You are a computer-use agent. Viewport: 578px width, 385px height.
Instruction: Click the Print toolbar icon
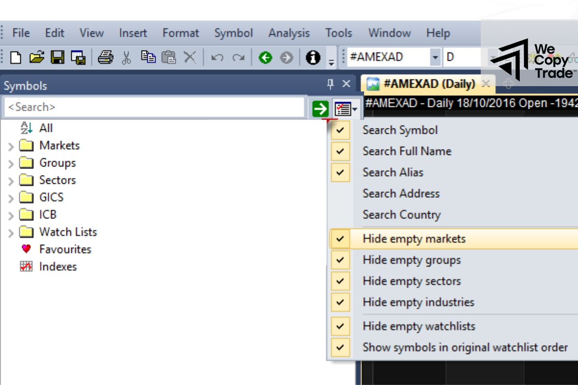pos(105,58)
